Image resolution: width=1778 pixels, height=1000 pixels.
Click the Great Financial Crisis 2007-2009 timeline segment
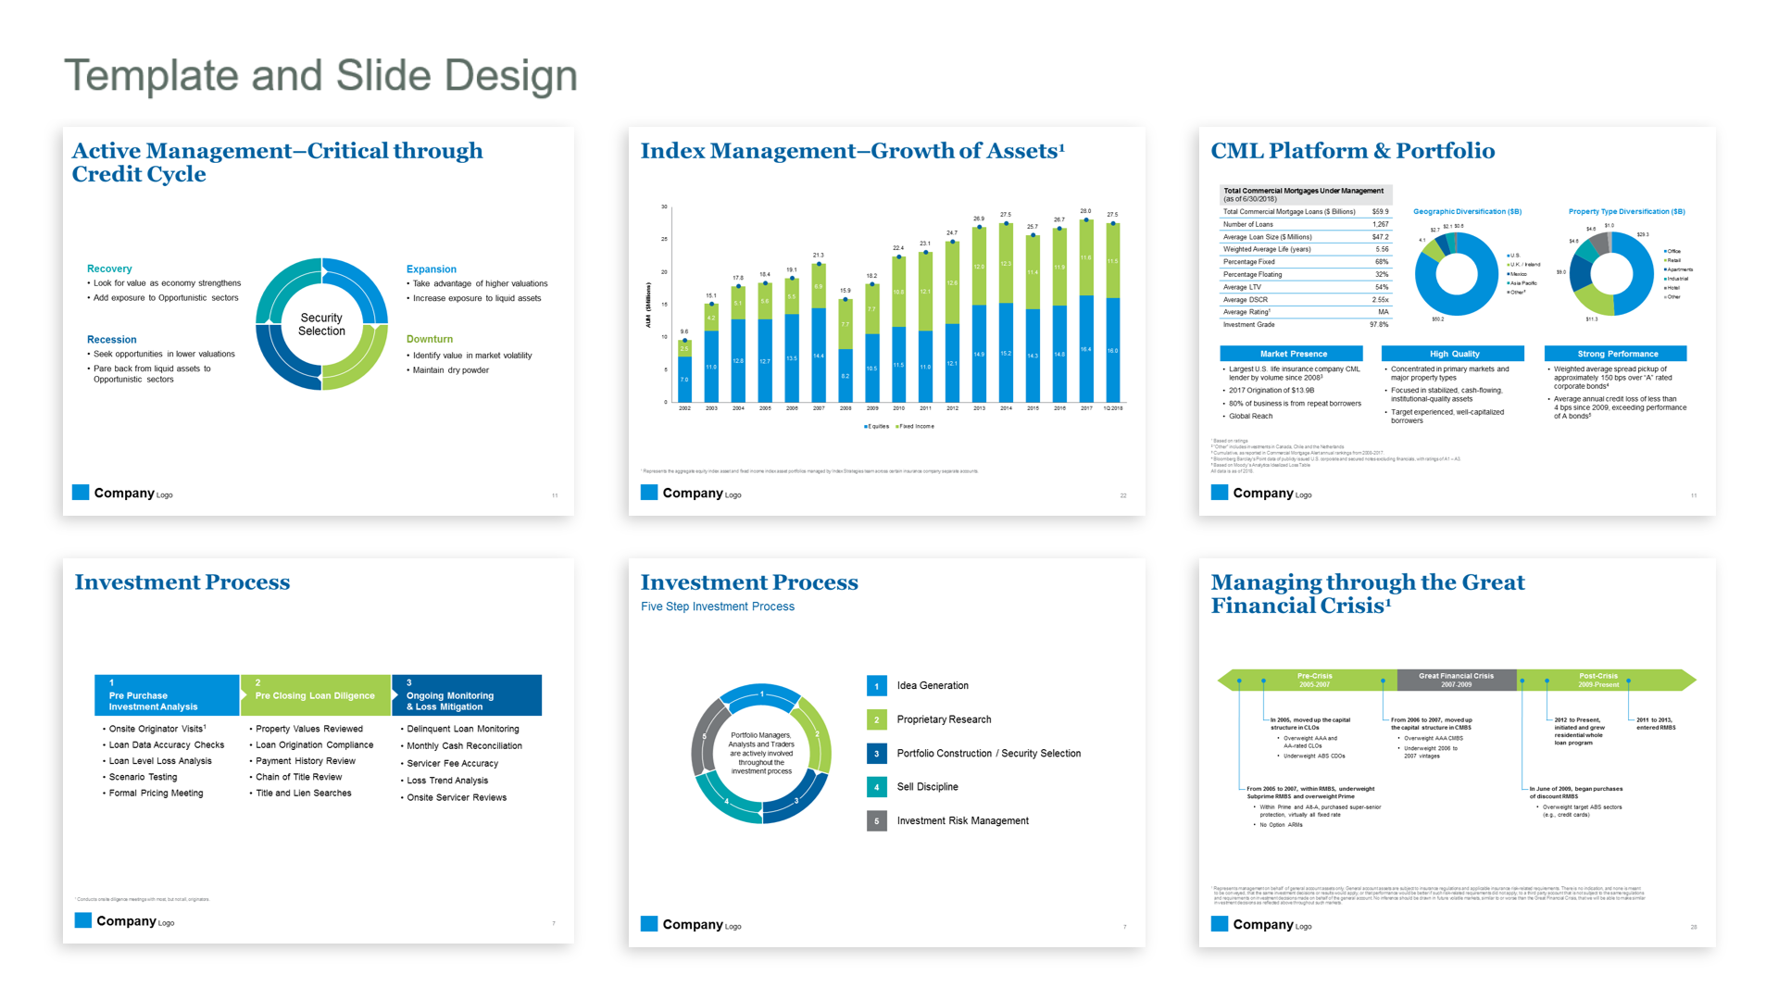(x=1456, y=680)
